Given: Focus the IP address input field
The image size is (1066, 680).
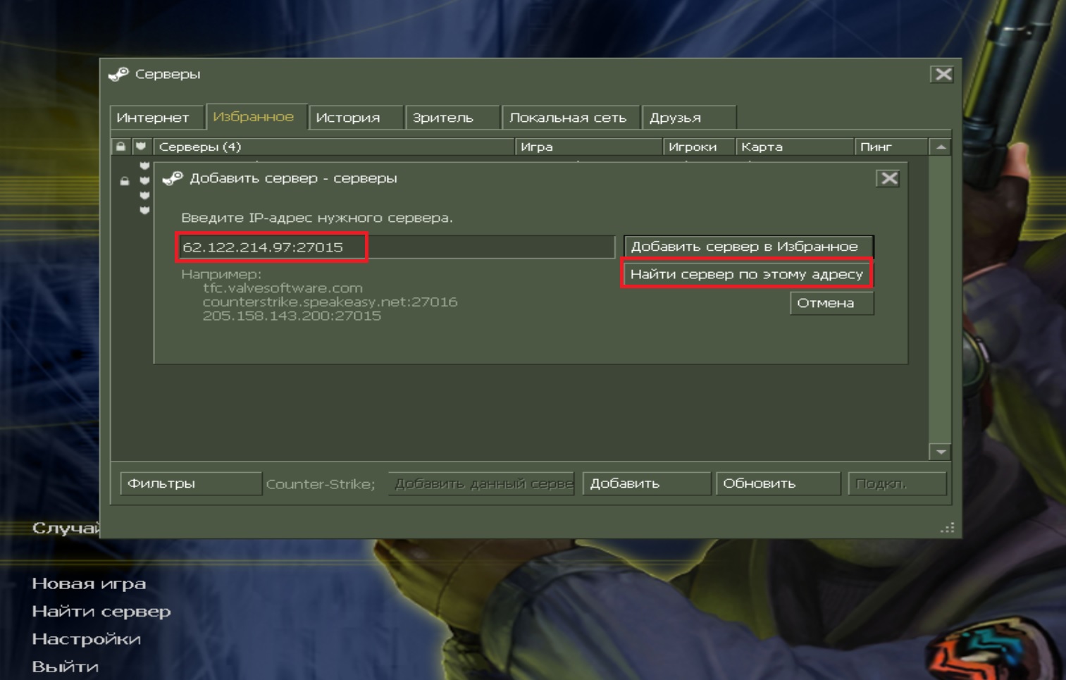Looking at the screenshot, I should 396,247.
